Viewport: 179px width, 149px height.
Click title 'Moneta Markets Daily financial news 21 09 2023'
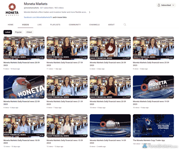(x=65, y=103)
